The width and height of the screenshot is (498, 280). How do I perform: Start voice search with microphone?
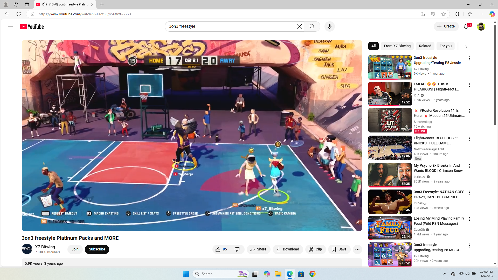click(330, 26)
